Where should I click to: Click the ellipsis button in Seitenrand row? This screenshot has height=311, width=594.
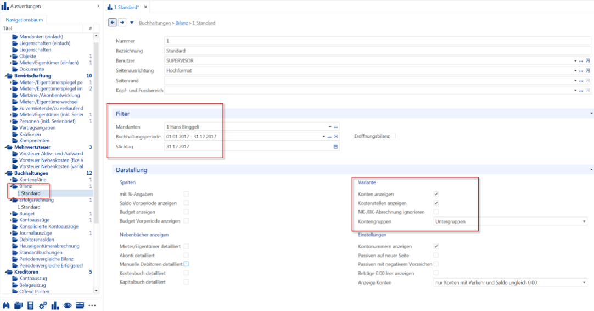point(581,80)
